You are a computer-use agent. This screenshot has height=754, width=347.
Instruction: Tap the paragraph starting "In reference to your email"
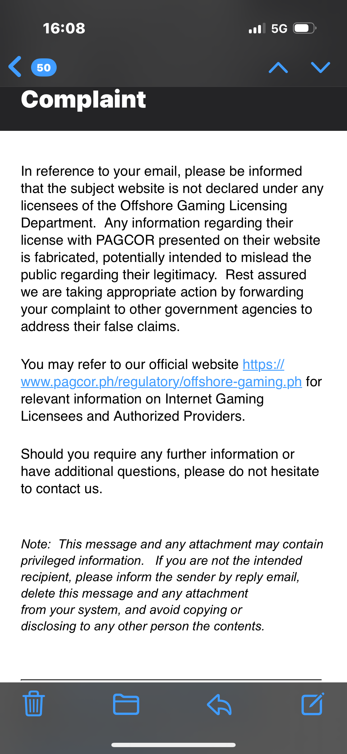[x=172, y=248]
